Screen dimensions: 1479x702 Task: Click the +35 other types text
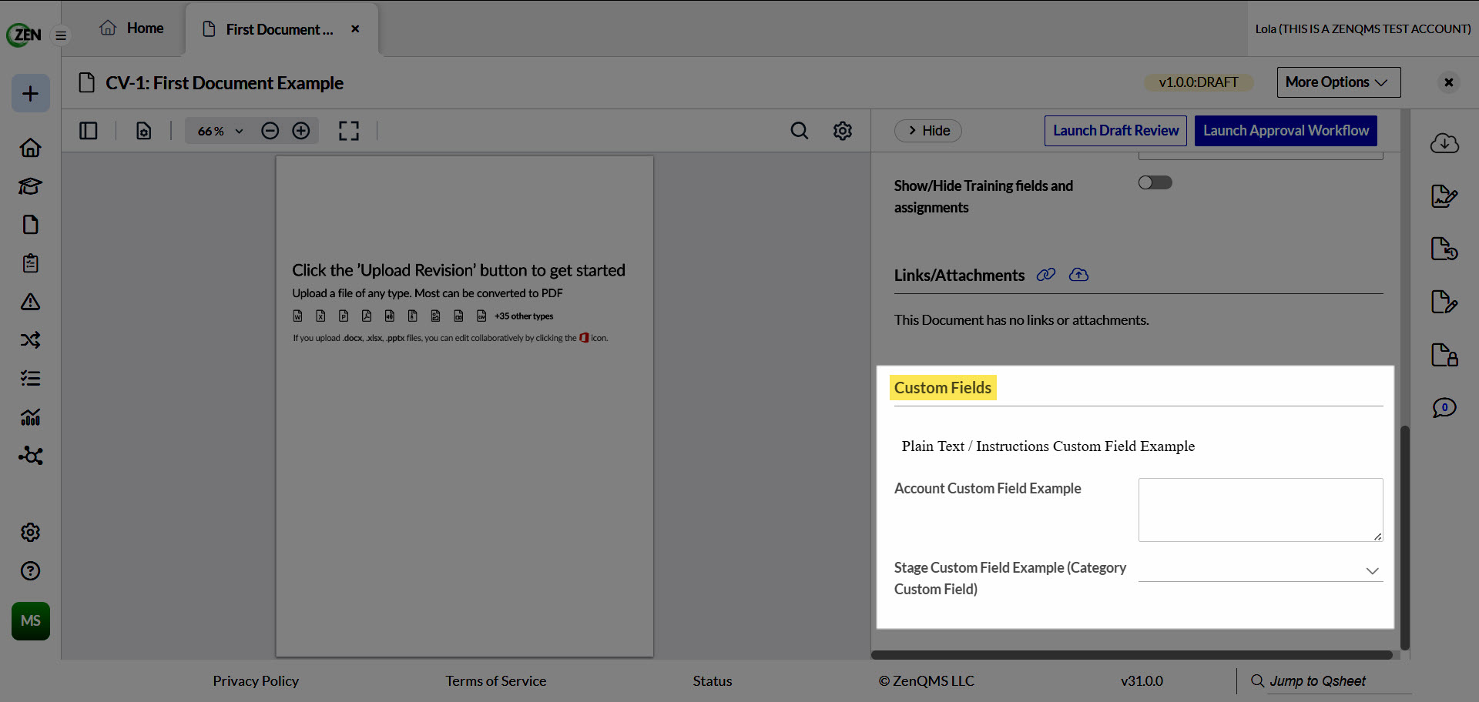[x=524, y=316]
